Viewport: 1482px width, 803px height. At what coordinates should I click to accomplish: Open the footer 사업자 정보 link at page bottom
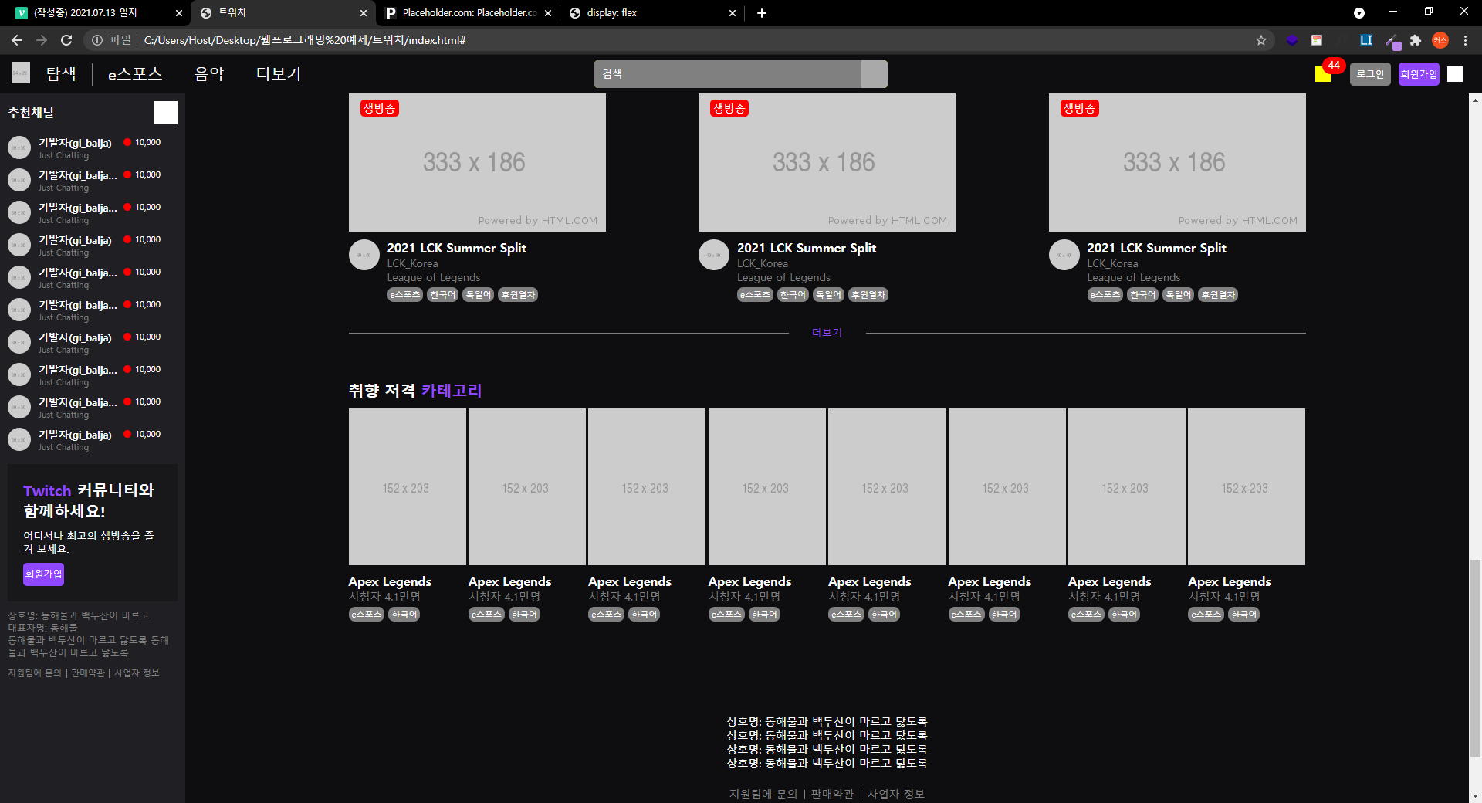(896, 794)
